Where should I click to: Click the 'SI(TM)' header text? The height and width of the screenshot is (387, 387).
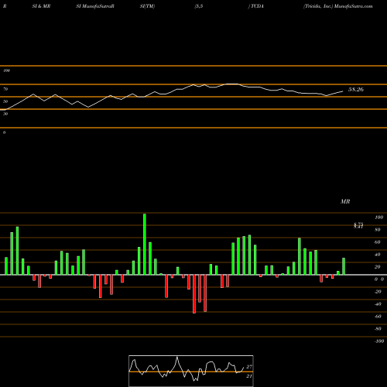(147, 6)
